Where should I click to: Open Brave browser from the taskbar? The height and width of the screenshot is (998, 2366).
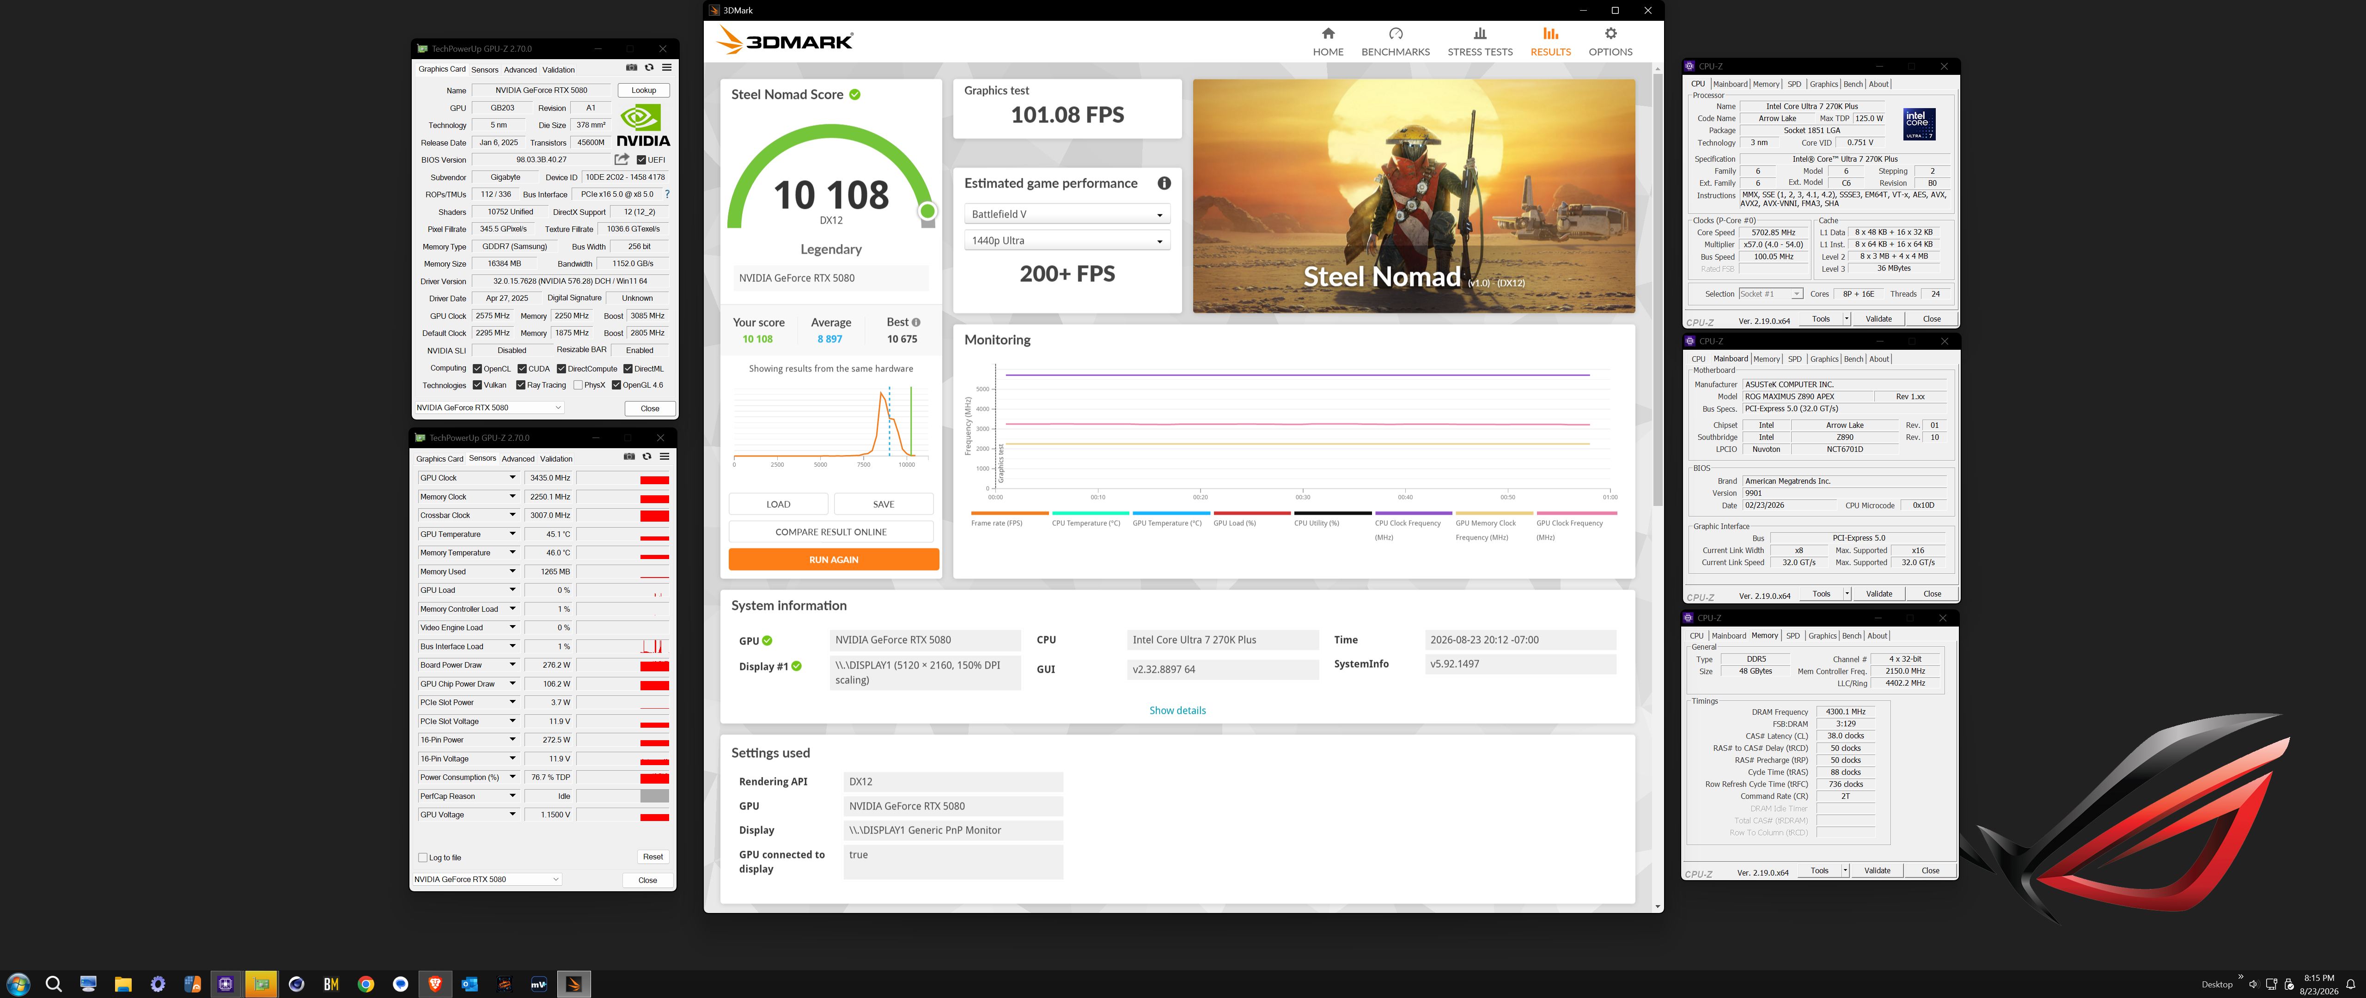[x=435, y=984]
